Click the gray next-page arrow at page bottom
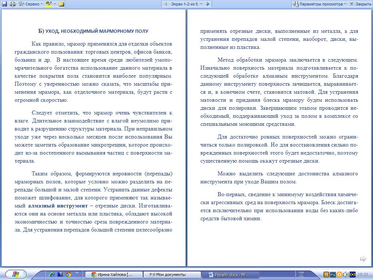Screen dimensions: 373x280 (x=363, y=258)
